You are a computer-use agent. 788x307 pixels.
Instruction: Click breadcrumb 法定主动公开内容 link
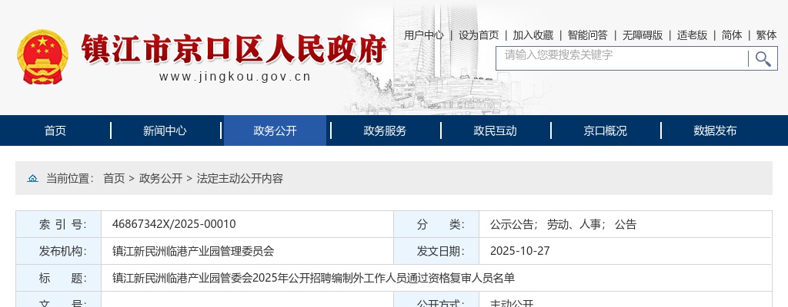pos(240,179)
